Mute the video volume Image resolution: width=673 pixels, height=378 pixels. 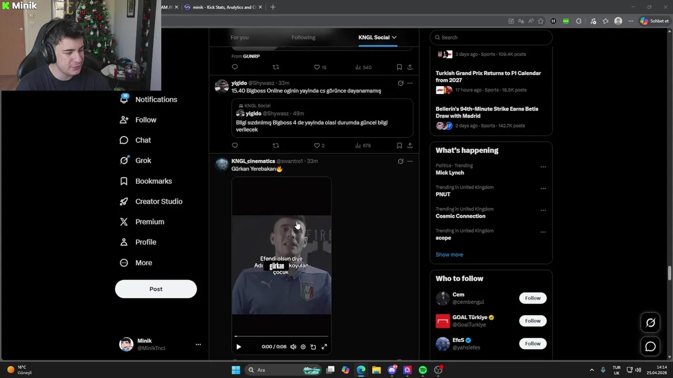pos(293,346)
